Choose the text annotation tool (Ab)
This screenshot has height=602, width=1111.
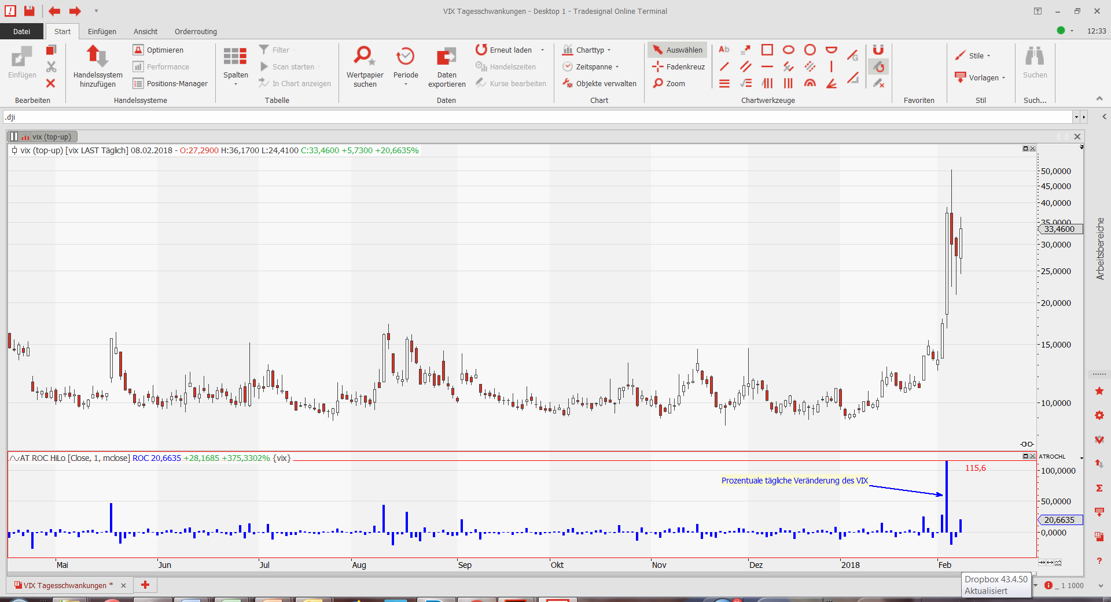tap(724, 50)
